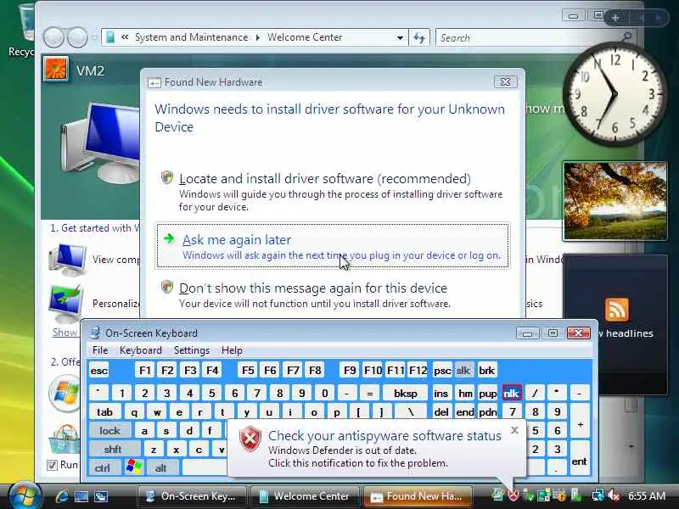This screenshot has width=679, height=509.
Task: Click the bksp key
Action: tap(406, 393)
